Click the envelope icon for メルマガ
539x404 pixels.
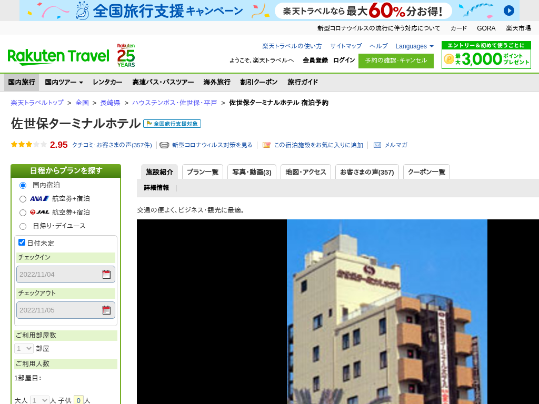(377, 145)
